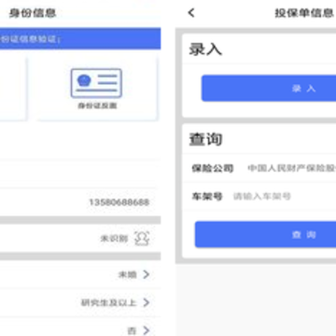Tap the 身份证反面 ID card icon
The image size is (336, 336).
[x=96, y=83]
